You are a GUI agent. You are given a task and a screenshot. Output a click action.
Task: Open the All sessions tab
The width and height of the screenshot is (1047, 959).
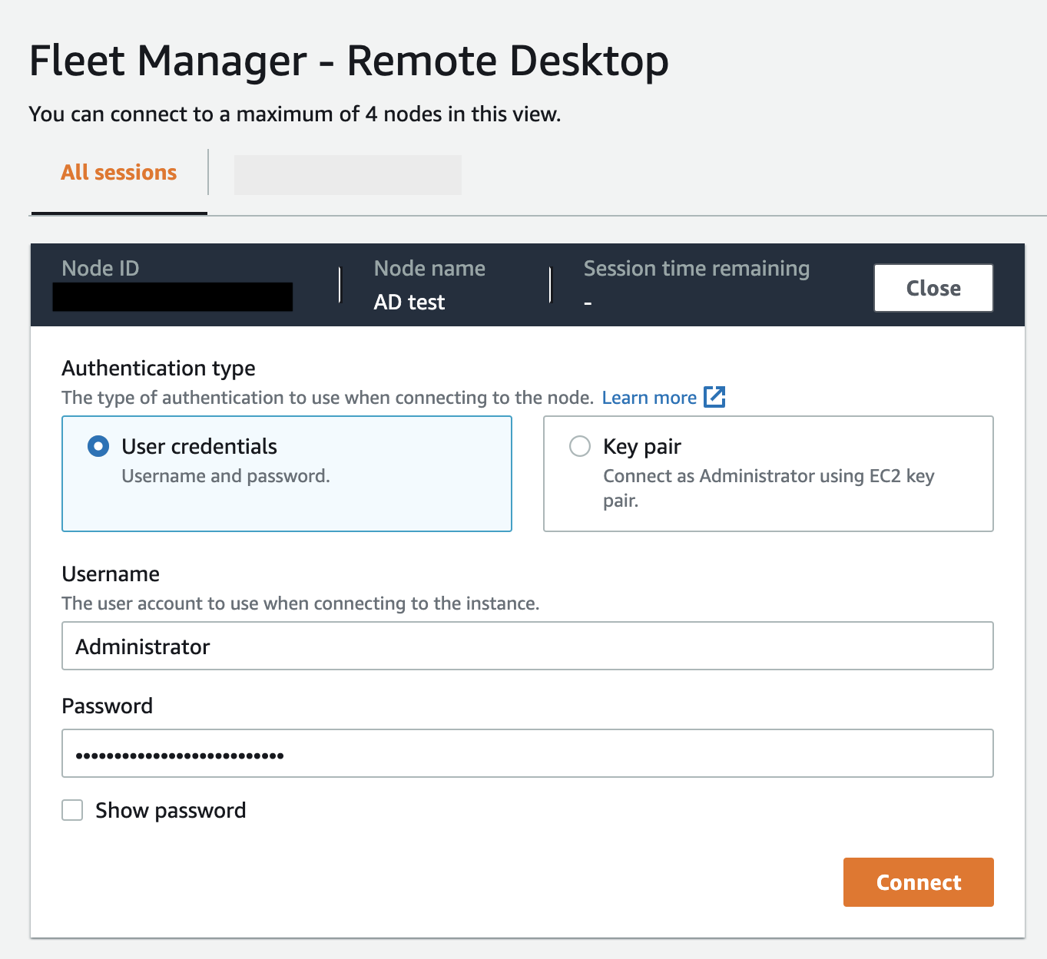(x=119, y=173)
